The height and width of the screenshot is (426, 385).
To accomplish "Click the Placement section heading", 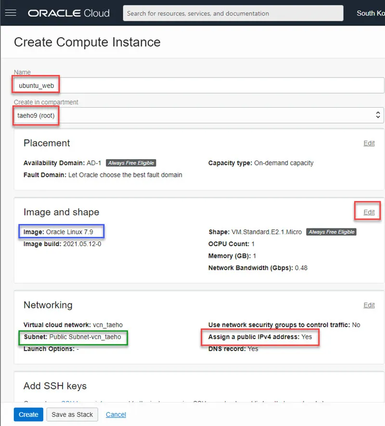I will [47, 143].
